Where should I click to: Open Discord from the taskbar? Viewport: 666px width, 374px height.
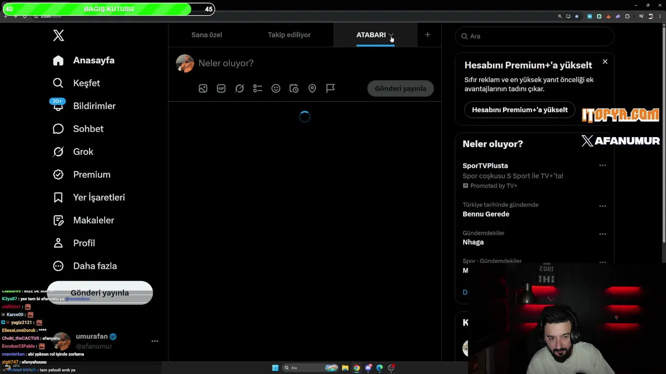pyautogui.click(x=368, y=368)
